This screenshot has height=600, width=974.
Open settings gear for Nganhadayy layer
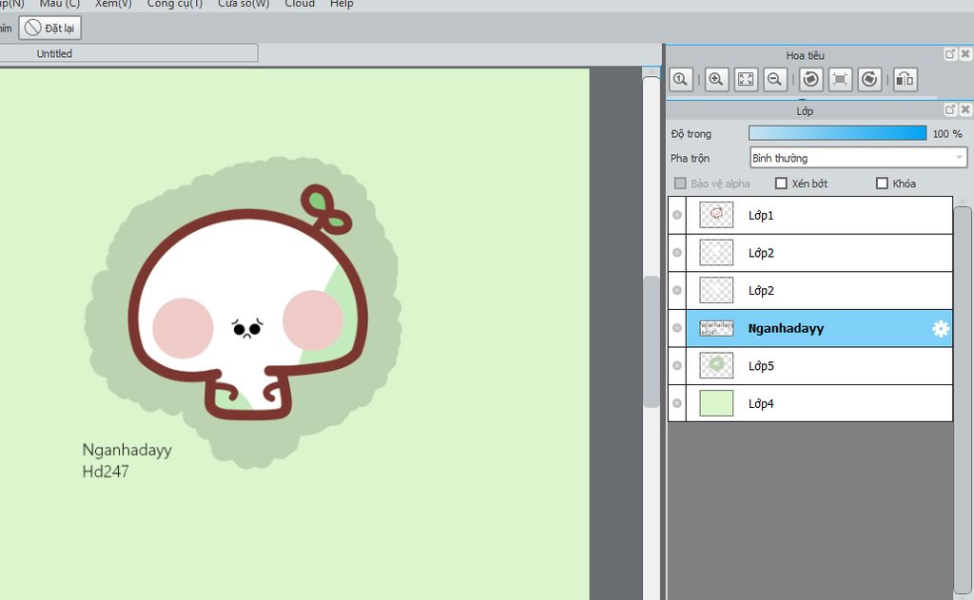coord(941,329)
